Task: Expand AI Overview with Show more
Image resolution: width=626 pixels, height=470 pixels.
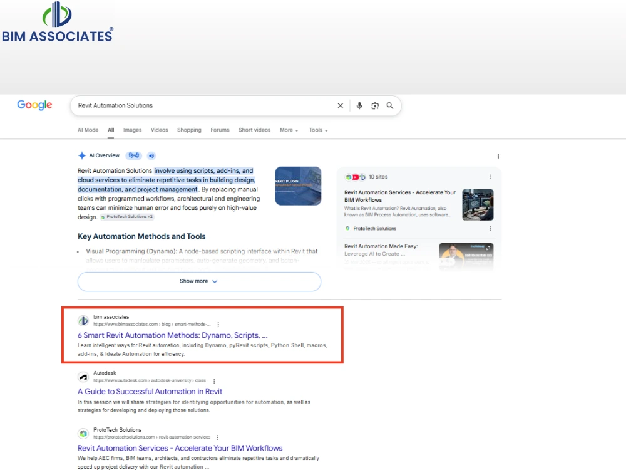Action: click(x=199, y=281)
